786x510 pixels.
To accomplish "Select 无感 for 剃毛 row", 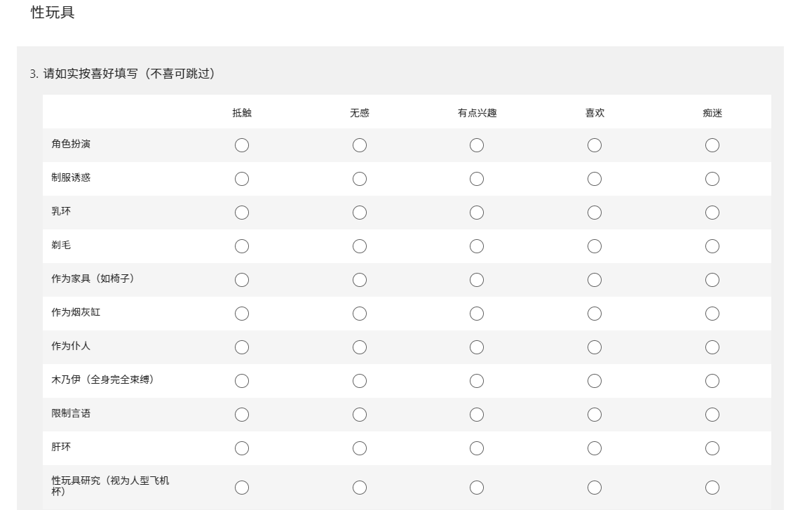I will [x=360, y=246].
